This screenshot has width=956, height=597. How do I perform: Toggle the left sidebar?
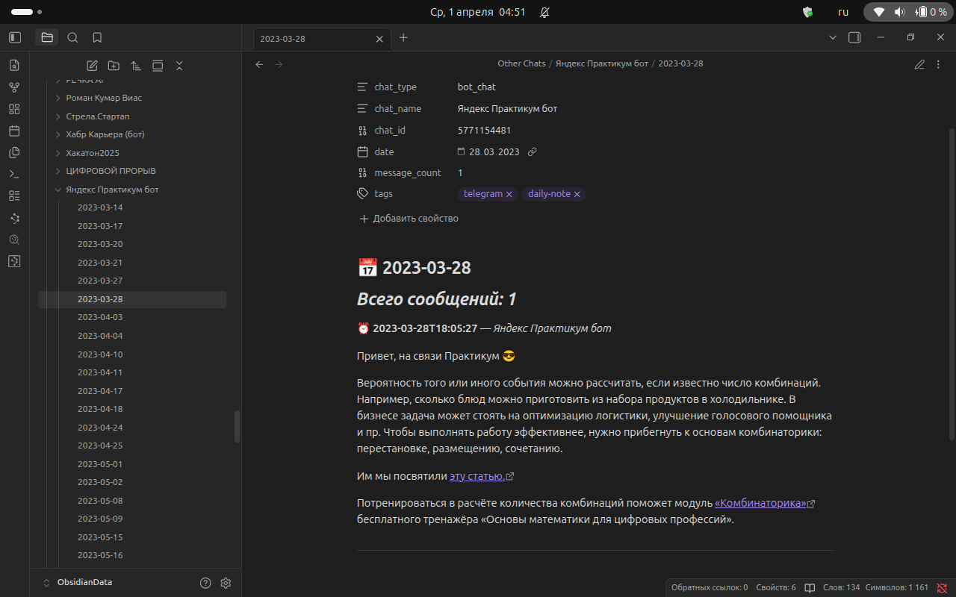[x=15, y=37]
